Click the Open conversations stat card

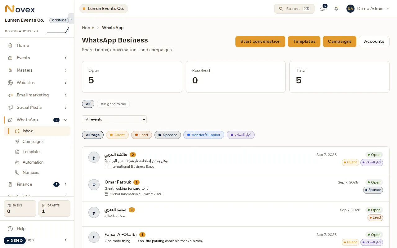point(132,77)
